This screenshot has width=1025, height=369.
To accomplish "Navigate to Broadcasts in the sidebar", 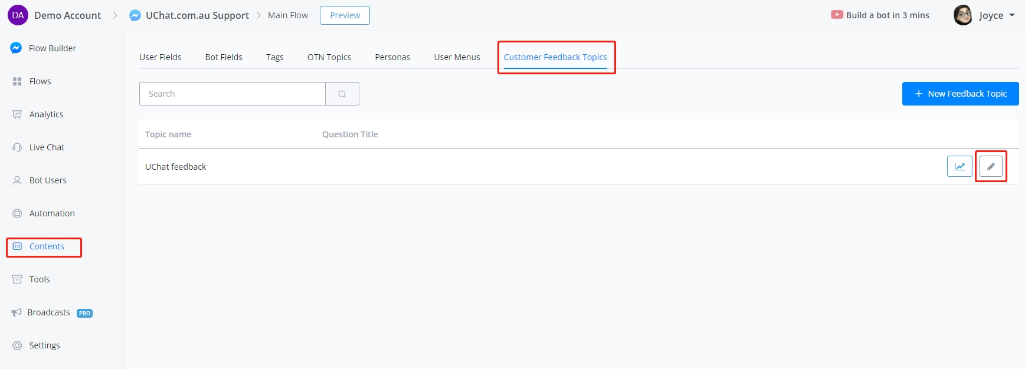I will click(x=49, y=312).
